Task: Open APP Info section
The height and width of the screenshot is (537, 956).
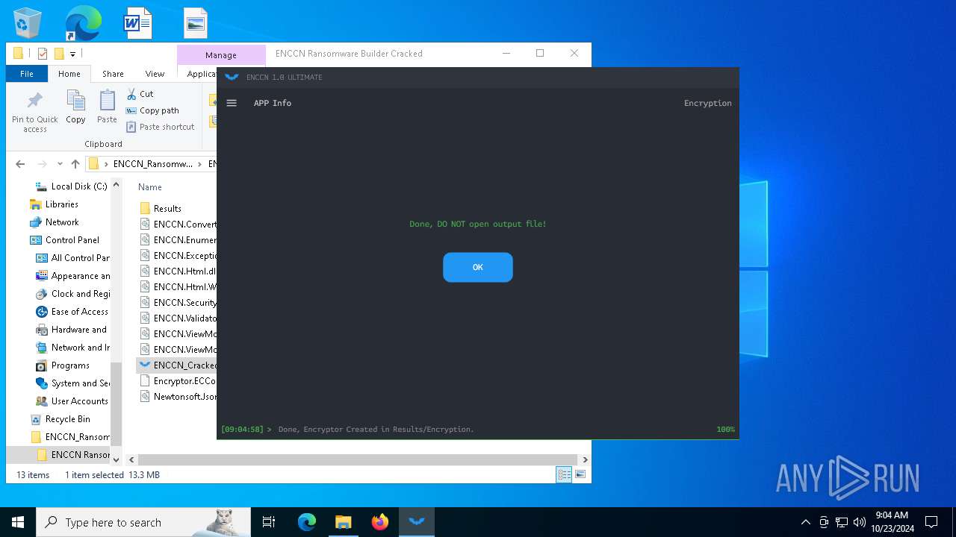Action: point(273,103)
